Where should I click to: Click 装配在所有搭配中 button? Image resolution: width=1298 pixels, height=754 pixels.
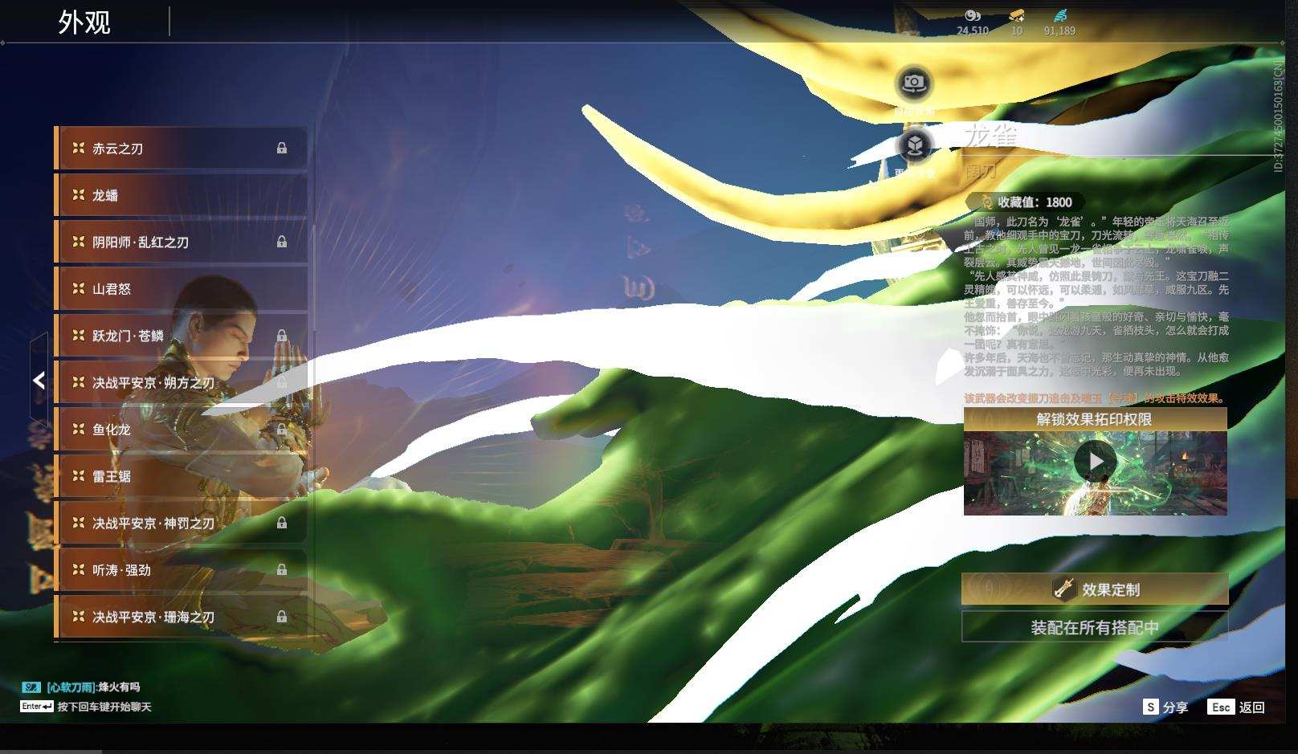1095,627
